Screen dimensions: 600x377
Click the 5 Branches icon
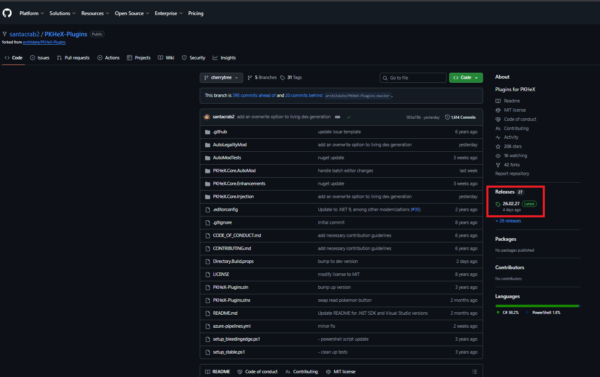coord(250,78)
